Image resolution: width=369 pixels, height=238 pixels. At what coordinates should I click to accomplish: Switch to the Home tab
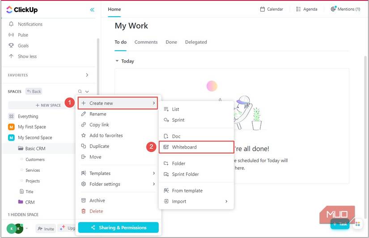[x=115, y=9]
